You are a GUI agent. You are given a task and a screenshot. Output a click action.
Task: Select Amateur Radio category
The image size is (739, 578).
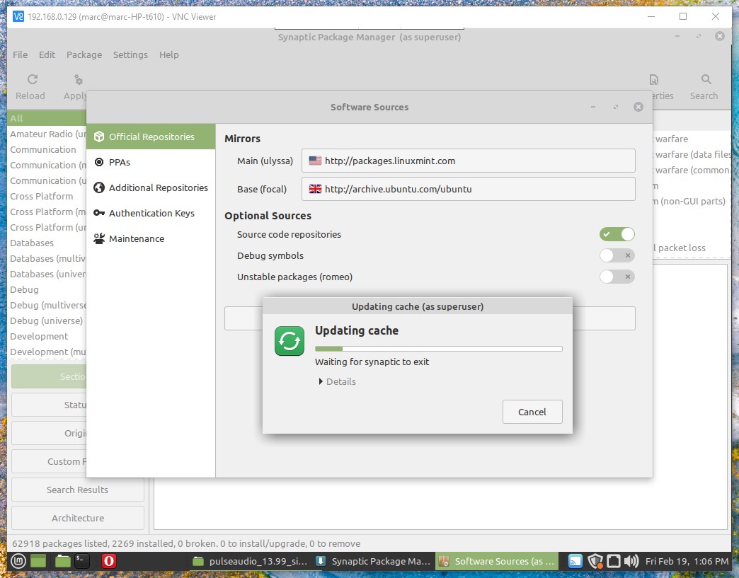point(47,134)
